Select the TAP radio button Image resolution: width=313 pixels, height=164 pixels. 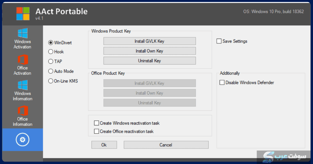pyautogui.click(x=51, y=61)
